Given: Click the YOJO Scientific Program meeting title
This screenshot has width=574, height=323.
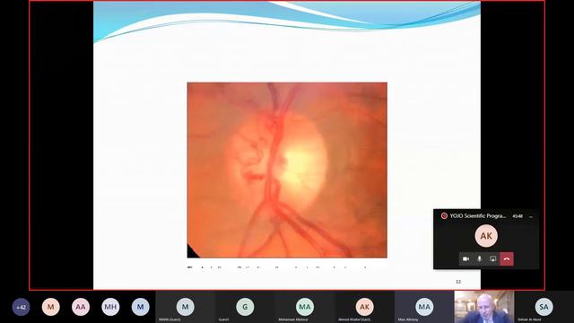Looking at the screenshot, I should pyautogui.click(x=478, y=216).
